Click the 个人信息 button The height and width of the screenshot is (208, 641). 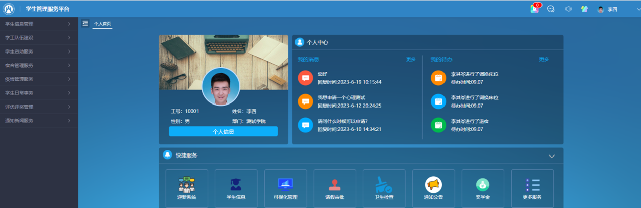(223, 131)
